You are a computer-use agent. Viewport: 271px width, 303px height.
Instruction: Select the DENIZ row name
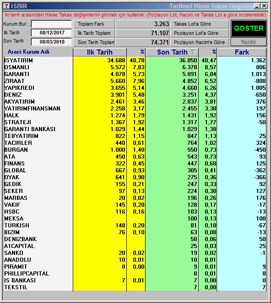point(13,95)
